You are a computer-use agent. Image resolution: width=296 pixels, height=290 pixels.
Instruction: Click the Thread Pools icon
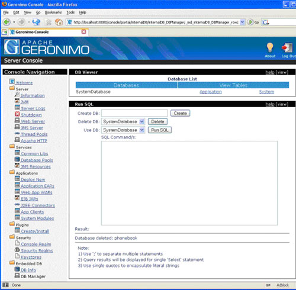17,134
